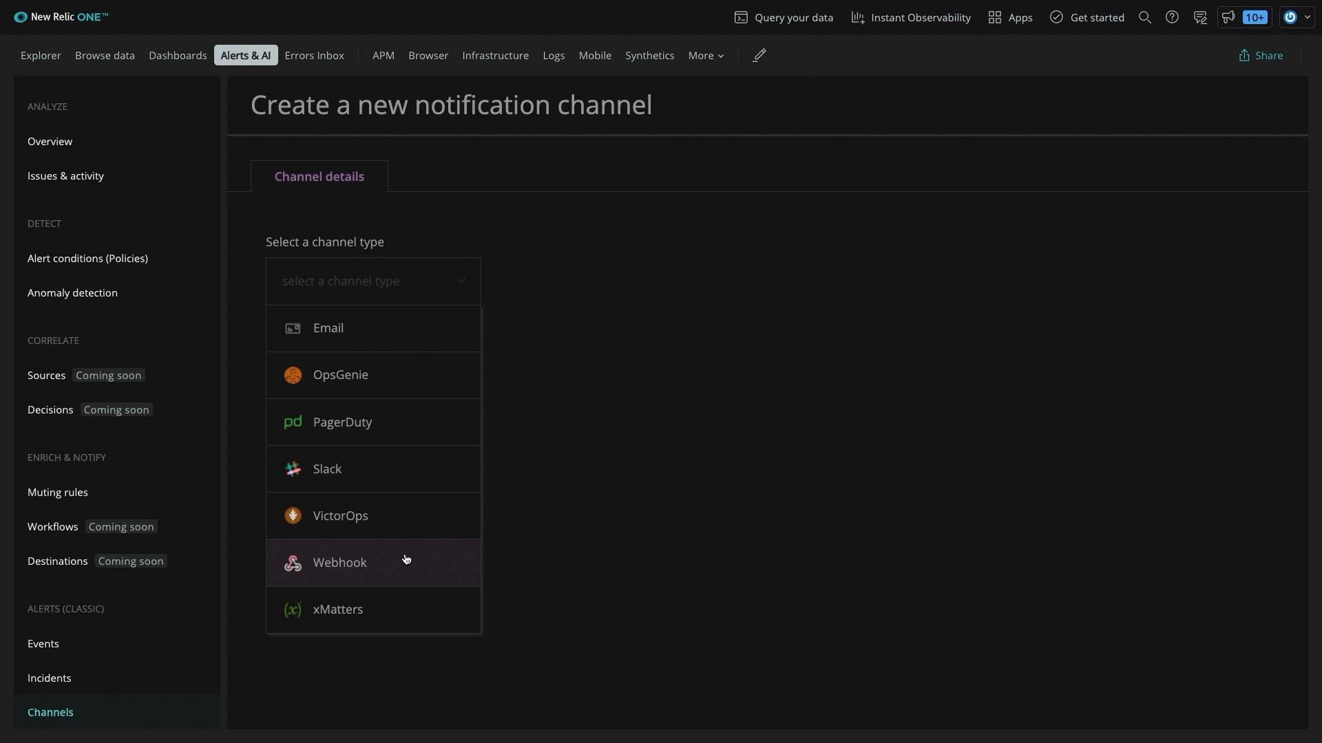
Task: Click the 10+ notifications badge
Action: [1255, 17]
